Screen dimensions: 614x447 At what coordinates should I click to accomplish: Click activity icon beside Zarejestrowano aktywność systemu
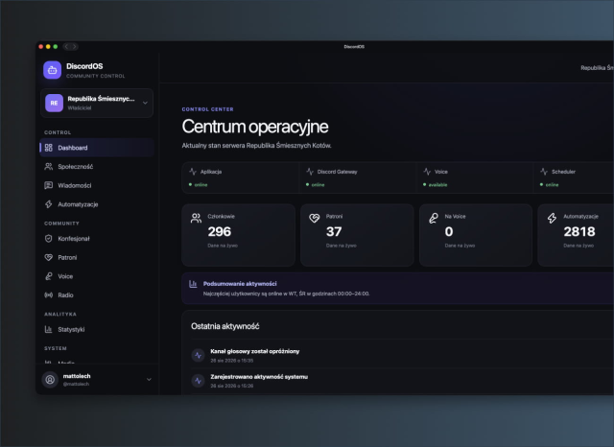[x=199, y=381]
